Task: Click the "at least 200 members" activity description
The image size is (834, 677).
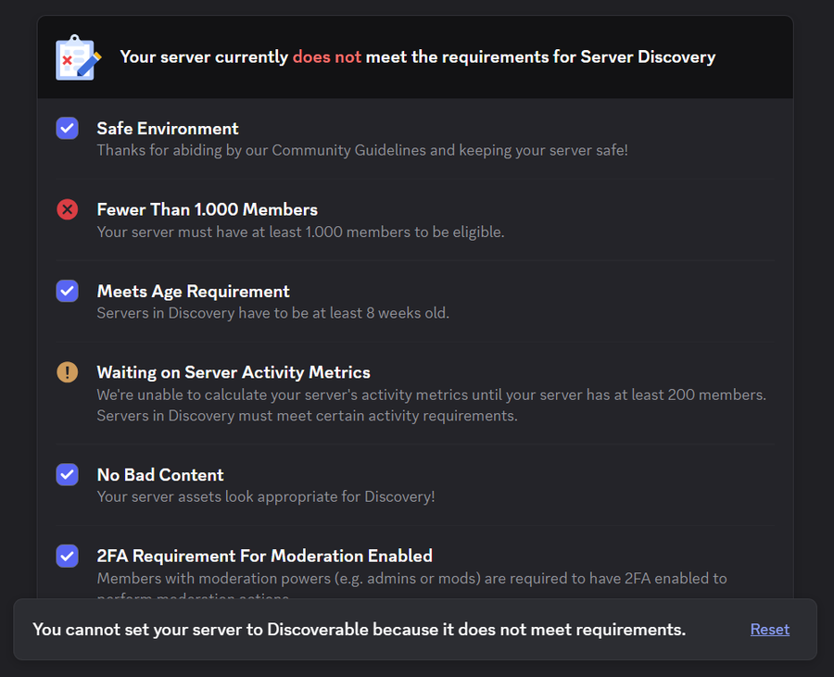Action: [x=431, y=395]
